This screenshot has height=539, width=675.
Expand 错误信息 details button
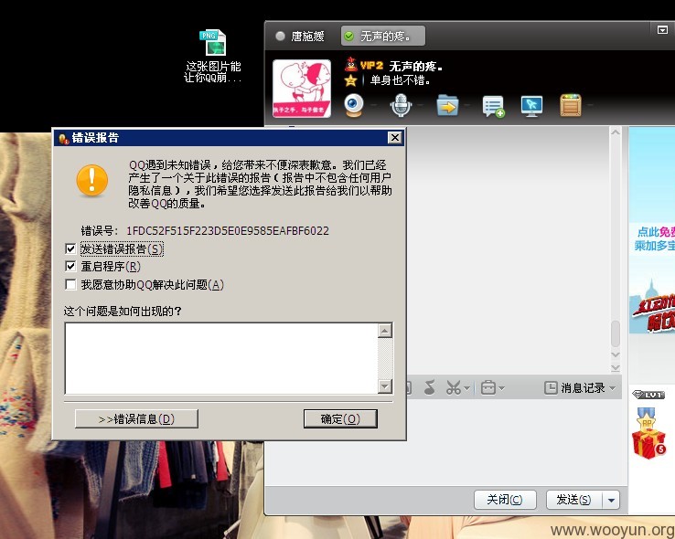[x=136, y=419]
